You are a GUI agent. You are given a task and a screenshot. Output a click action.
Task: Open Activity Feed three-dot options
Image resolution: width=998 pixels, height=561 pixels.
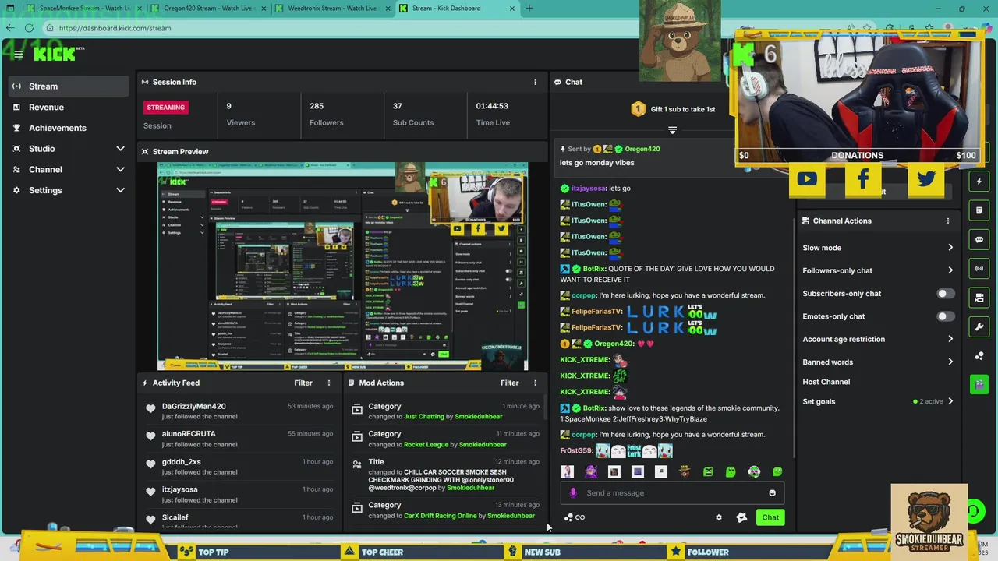click(x=328, y=383)
